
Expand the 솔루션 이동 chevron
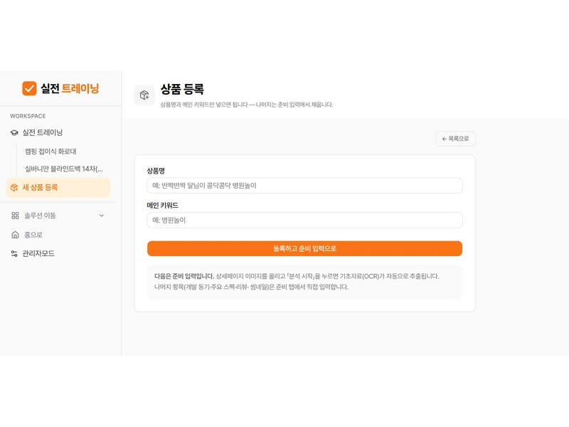tap(102, 216)
